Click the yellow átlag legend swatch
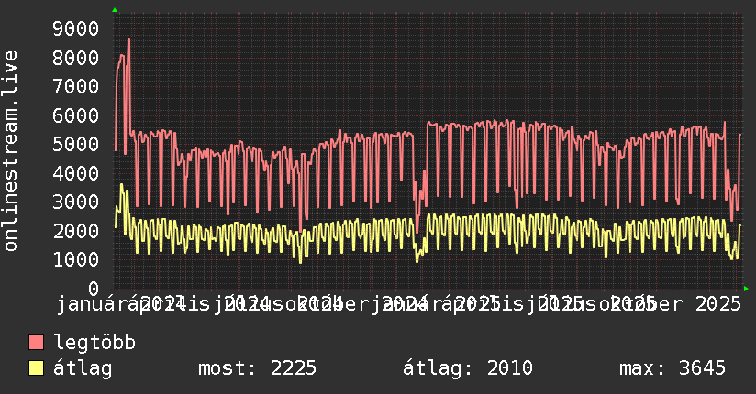Viewport: 756px width, 394px height. (x=36, y=368)
